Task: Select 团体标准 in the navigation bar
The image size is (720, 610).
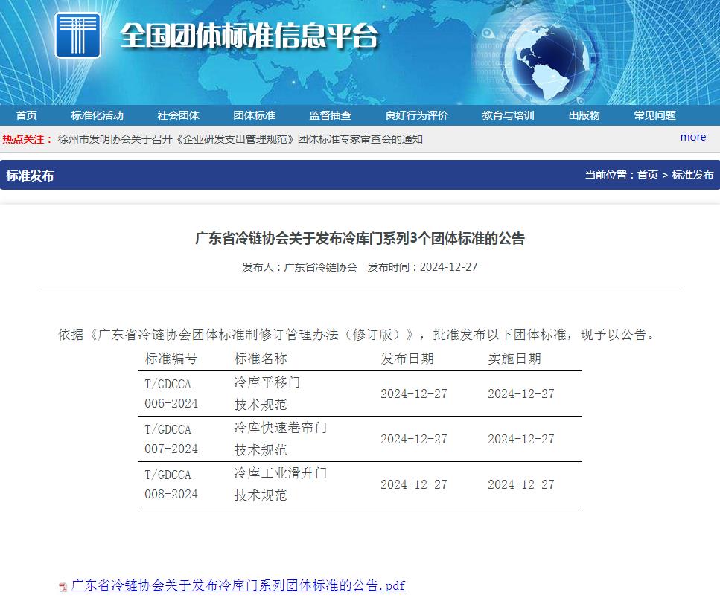Action: 255,115
